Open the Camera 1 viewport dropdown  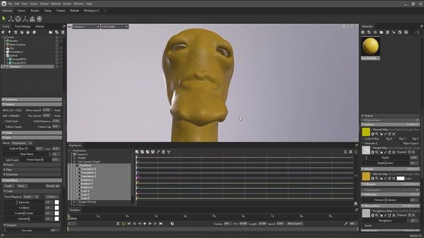click(x=85, y=26)
